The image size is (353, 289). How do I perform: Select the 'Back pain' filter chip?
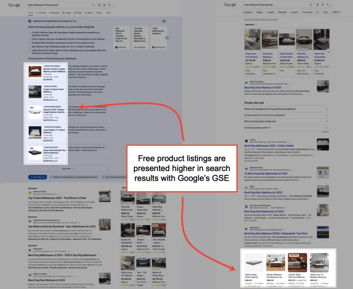tap(282, 12)
